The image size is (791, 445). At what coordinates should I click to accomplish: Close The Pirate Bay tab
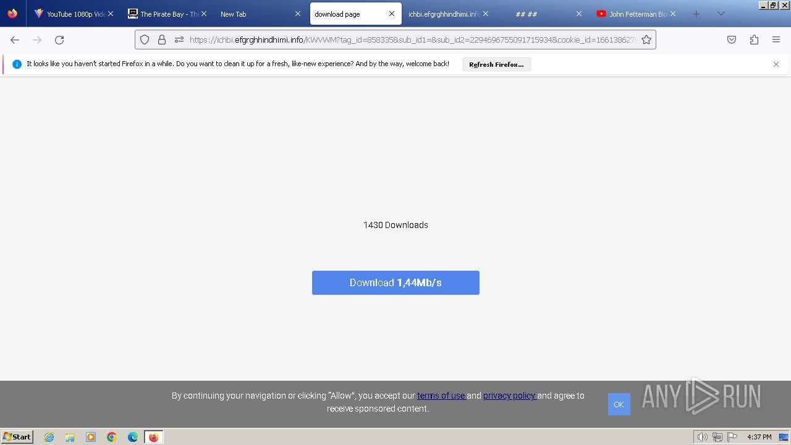tap(204, 14)
